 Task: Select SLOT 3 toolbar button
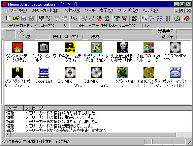click(x=57, y=18)
